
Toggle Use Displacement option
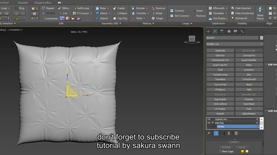pos(218,18)
